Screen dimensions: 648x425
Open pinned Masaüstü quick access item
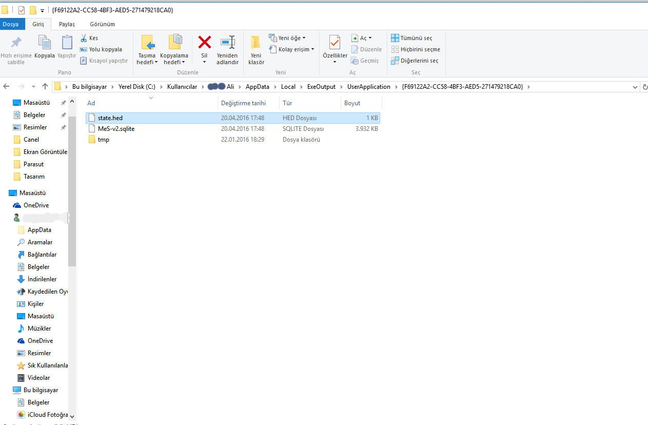[36, 103]
